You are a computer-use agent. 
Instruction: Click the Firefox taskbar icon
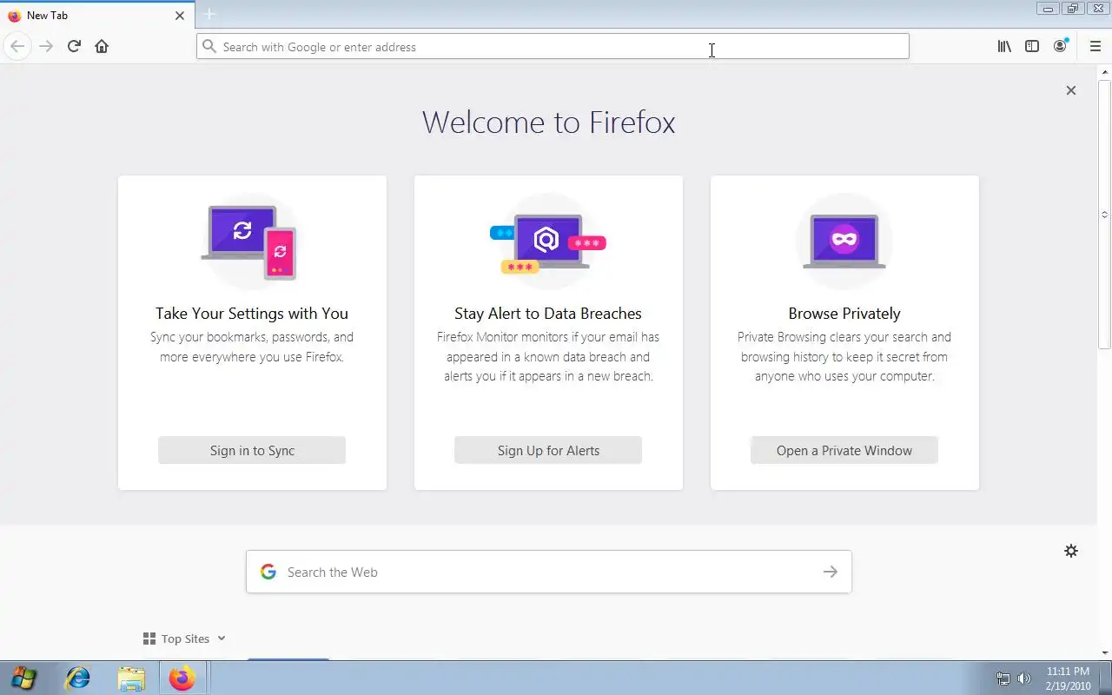tap(182, 678)
